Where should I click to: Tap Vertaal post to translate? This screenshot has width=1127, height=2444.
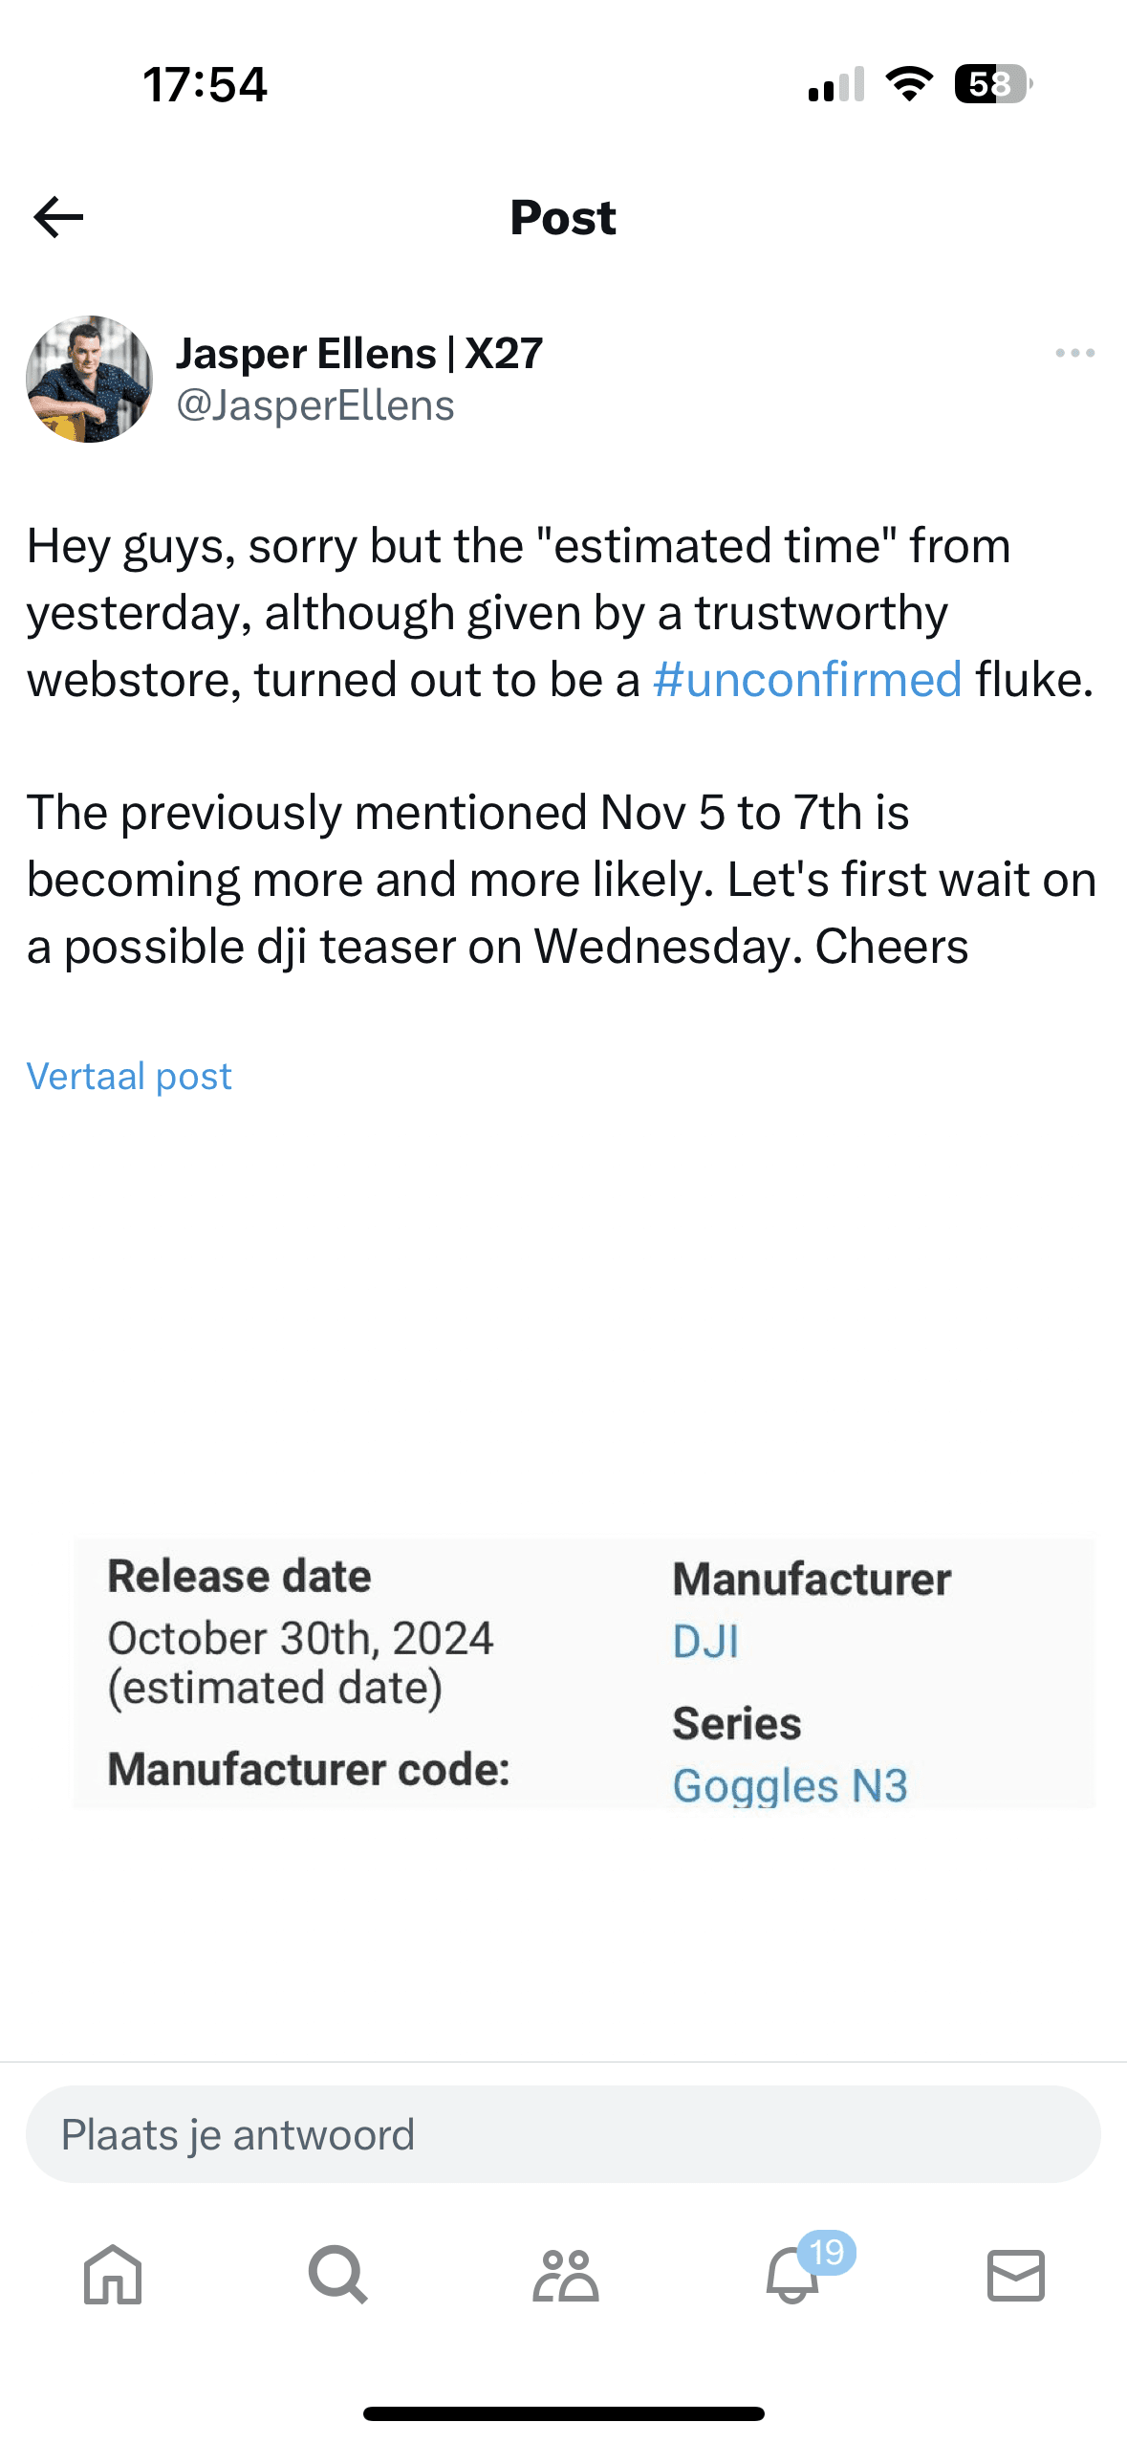point(129,1077)
